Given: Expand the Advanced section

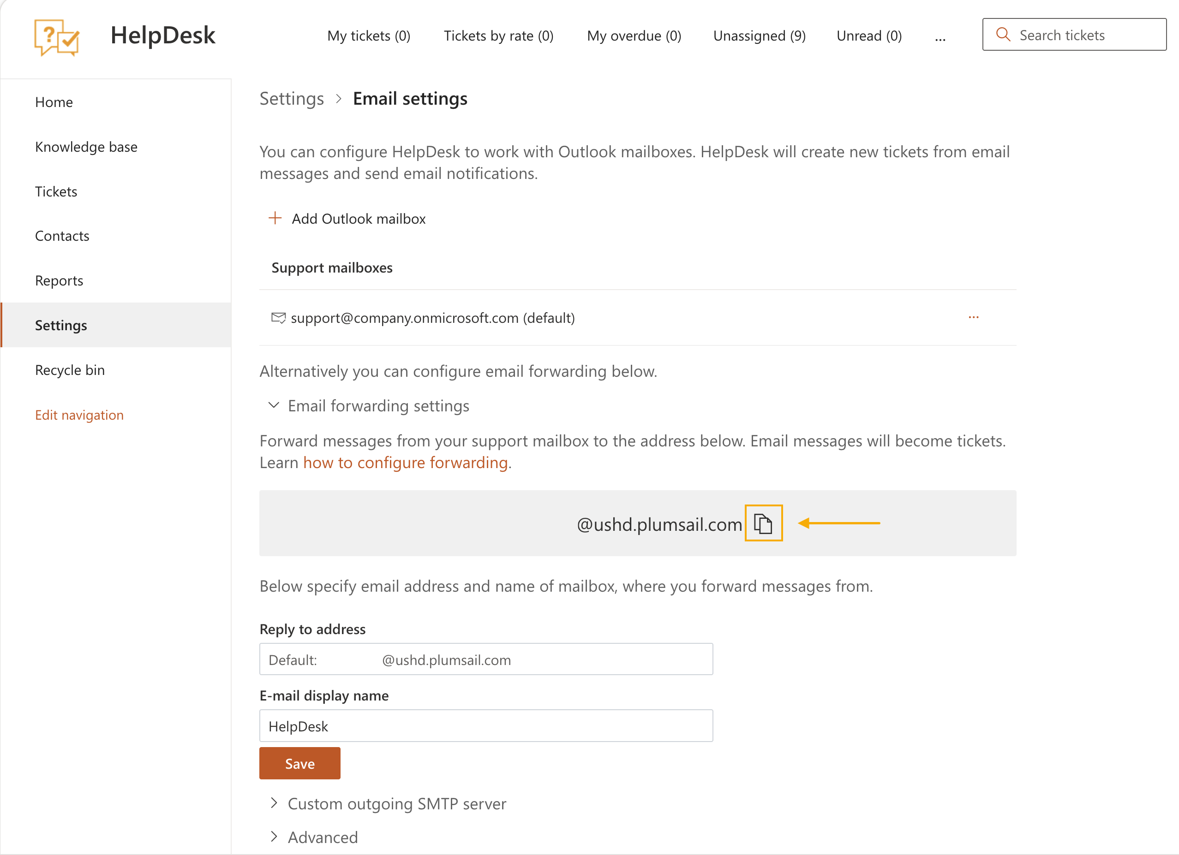Looking at the screenshot, I should click(274, 837).
